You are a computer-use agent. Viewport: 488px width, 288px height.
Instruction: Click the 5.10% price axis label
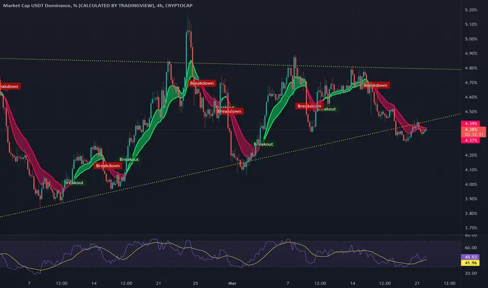coord(471,24)
